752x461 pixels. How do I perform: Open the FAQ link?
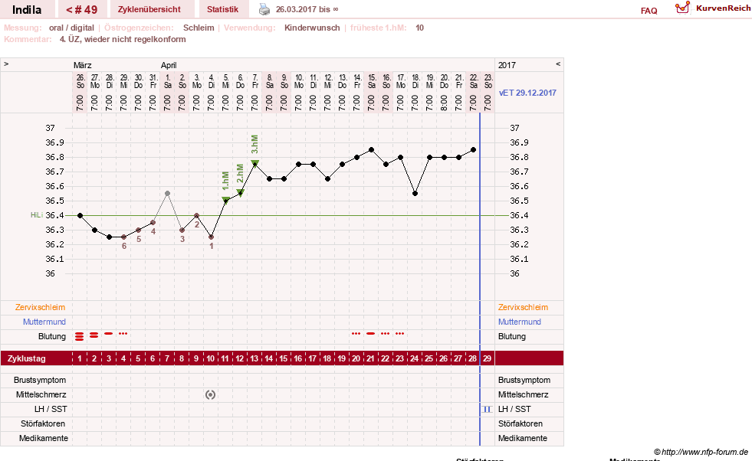(x=649, y=11)
